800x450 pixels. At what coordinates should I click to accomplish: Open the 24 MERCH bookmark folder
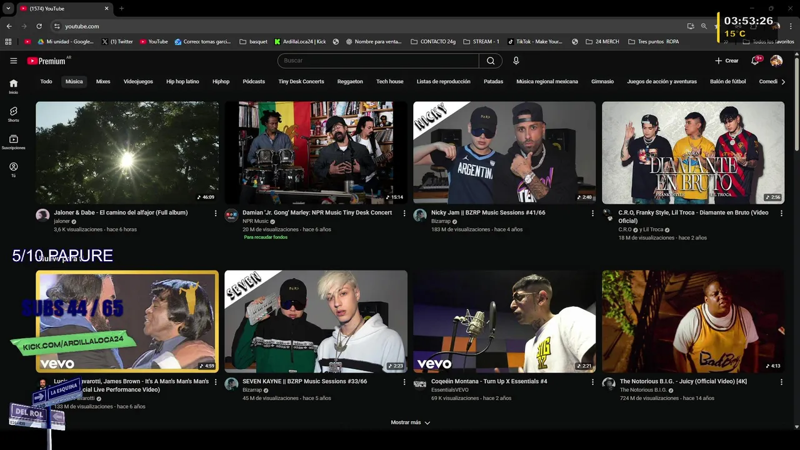pos(602,42)
